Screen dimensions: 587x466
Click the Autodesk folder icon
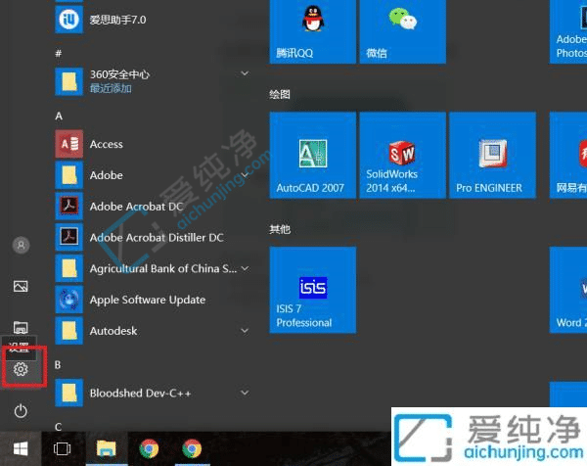tap(68, 331)
